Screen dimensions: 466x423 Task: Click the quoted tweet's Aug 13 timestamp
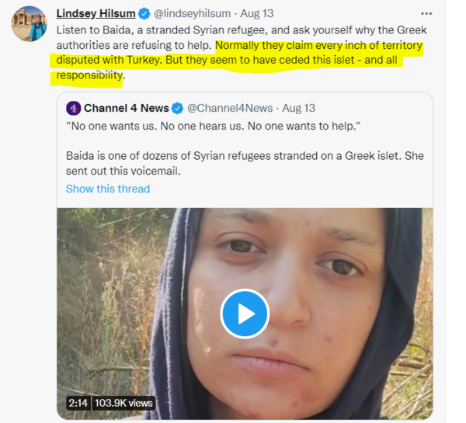[299, 108]
